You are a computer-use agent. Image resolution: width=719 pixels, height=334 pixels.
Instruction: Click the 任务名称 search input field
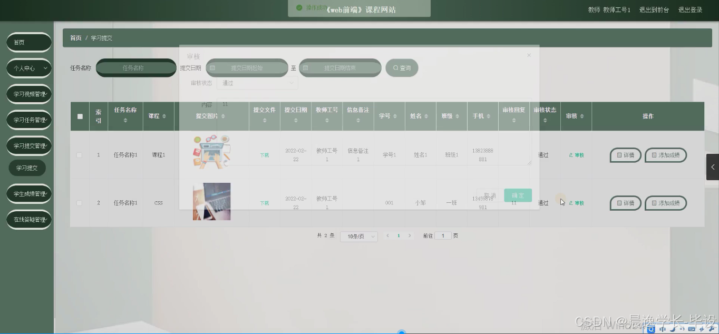(136, 68)
